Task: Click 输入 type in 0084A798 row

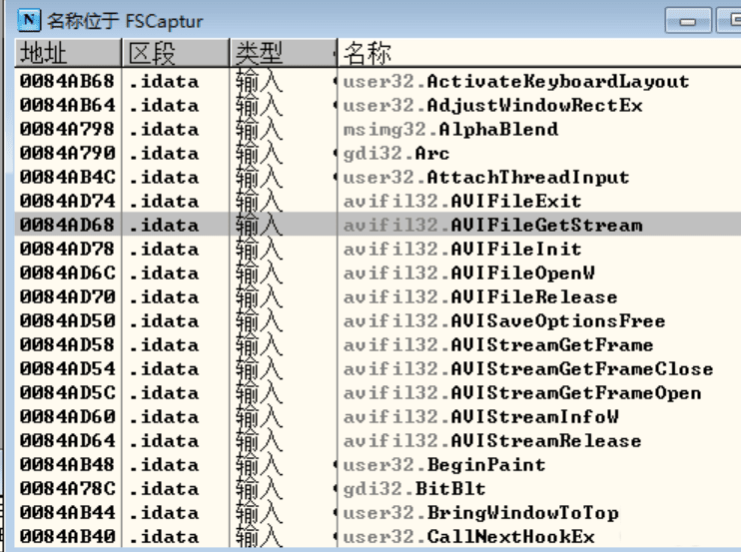Action: (x=259, y=130)
